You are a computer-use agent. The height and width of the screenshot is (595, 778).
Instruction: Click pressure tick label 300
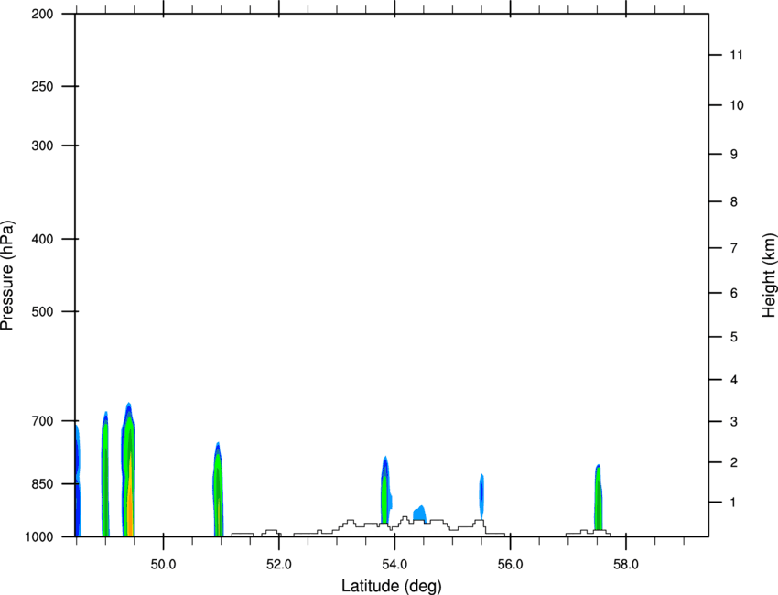42,146
